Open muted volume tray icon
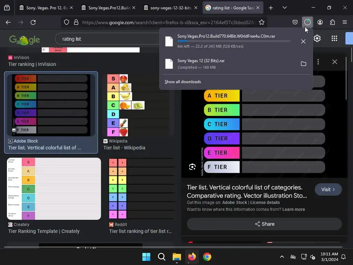The width and height of the screenshot is (353, 265). pos(313,257)
